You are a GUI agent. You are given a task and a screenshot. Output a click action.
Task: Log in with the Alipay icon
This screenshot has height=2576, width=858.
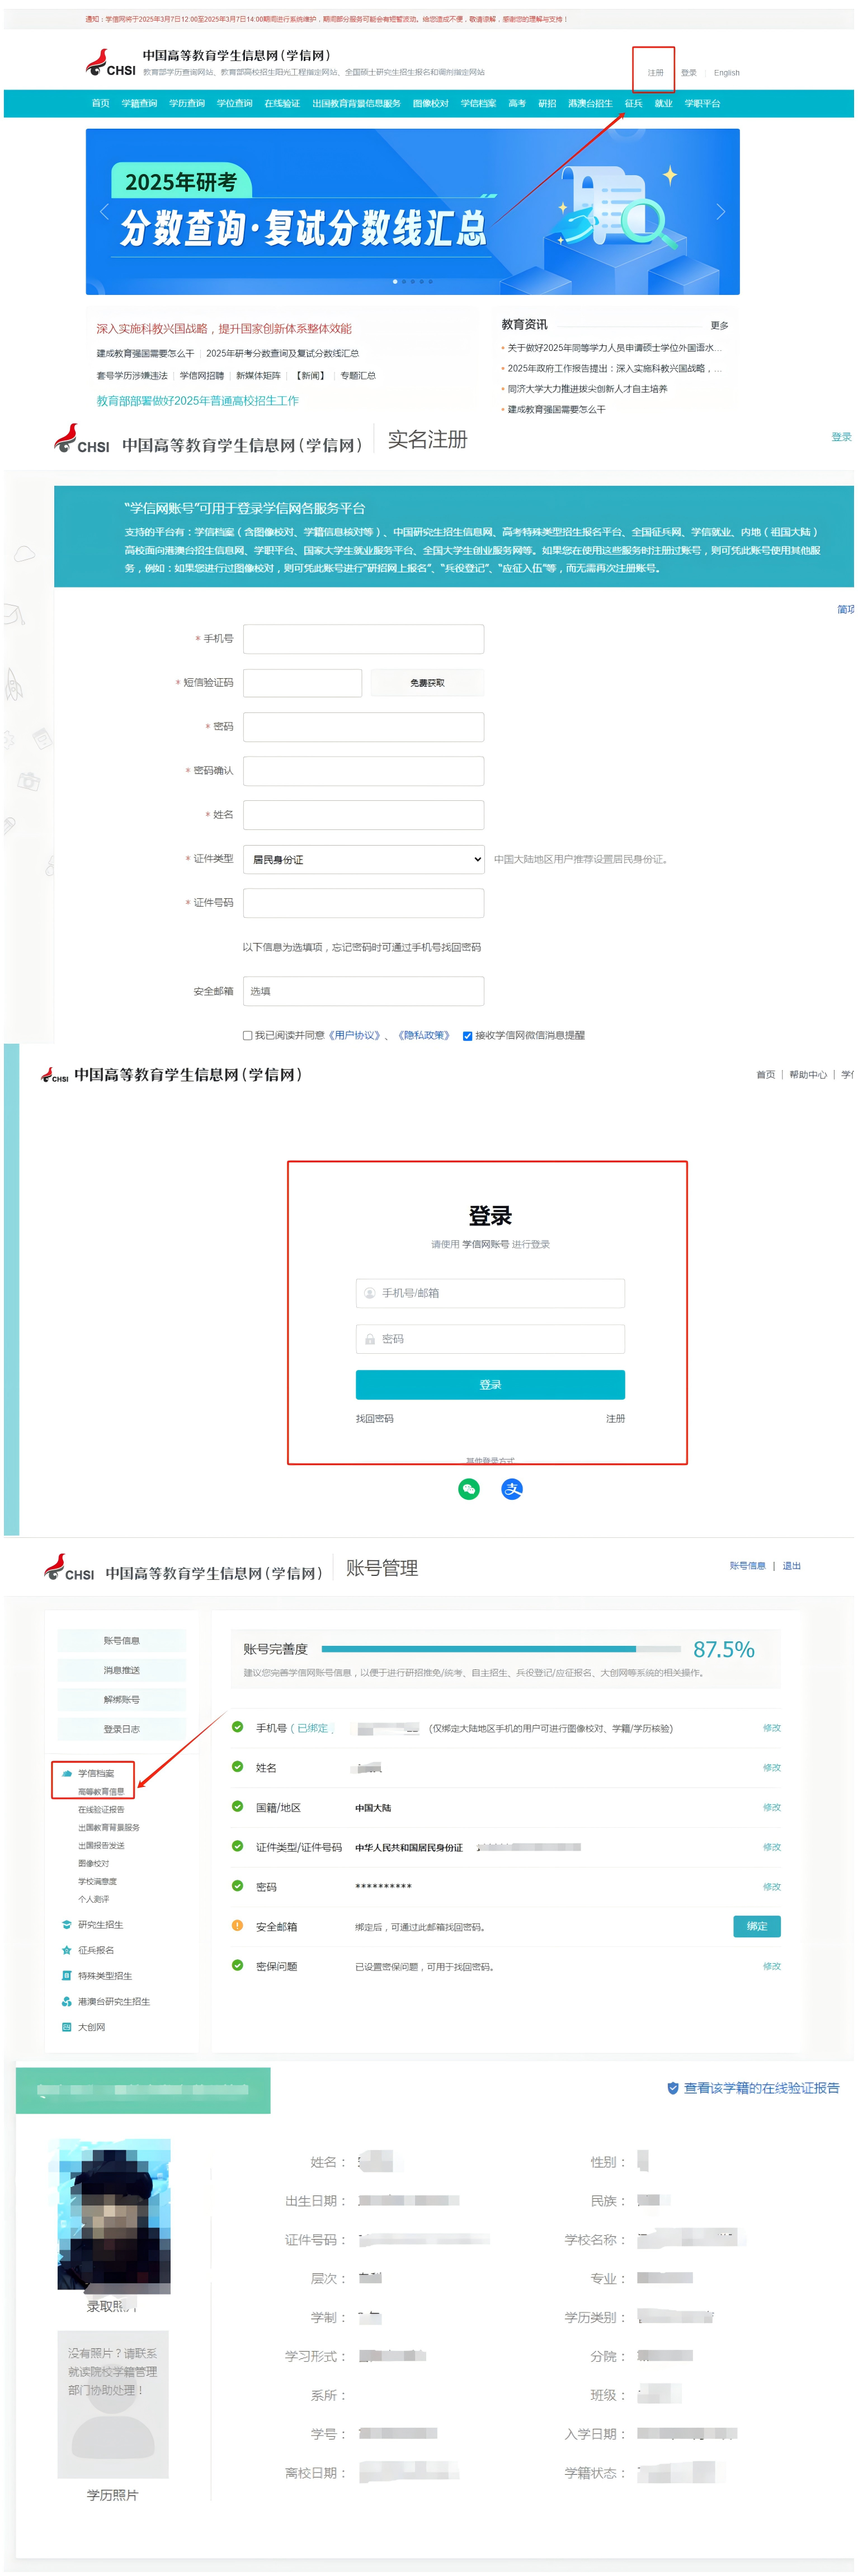[511, 1489]
